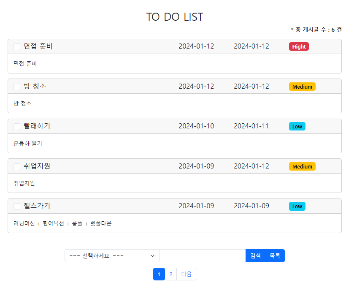Click the 방 청소 description body text
354x288 pixels.
[x=23, y=103]
